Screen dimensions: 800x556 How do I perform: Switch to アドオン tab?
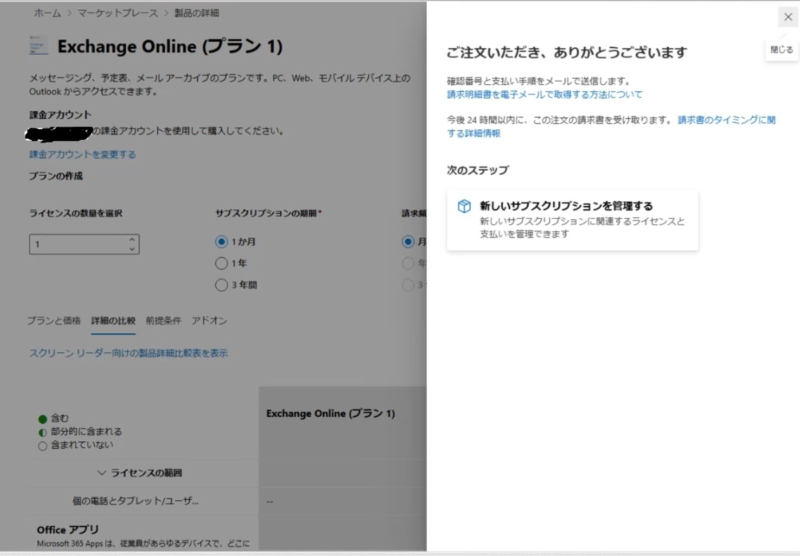click(x=209, y=321)
